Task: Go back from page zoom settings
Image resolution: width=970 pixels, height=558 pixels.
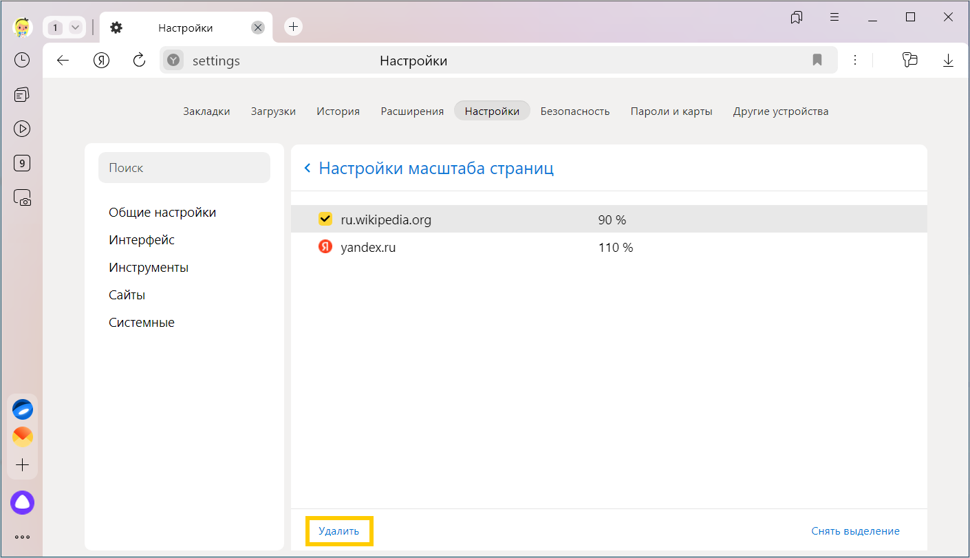Action: point(308,169)
